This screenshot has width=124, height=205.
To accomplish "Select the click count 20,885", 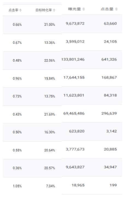I will [110, 149].
